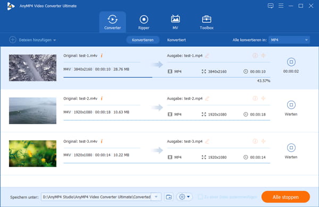Click test-1 output duration 00:00:10
Viewport: 319px width, 207px height.
(x=258, y=72)
